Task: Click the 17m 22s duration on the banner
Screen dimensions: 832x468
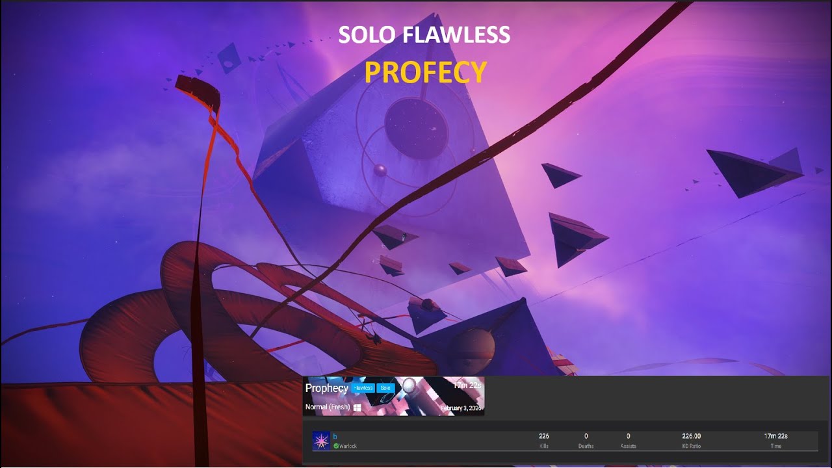Action: click(467, 385)
